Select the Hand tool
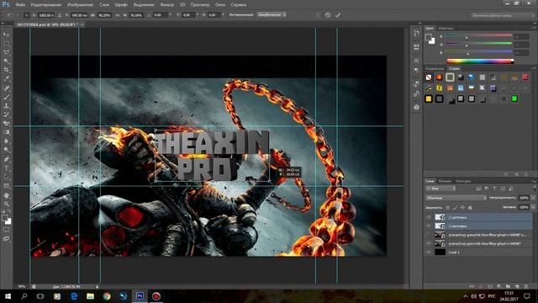Viewport: 538px width, 303px height. pyautogui.click(x=6, y=195)
